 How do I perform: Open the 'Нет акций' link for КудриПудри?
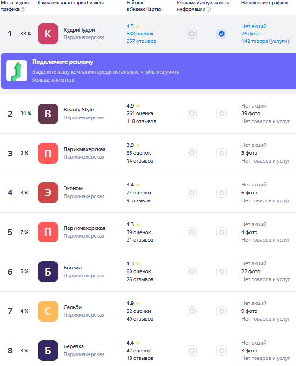pos(254,26)
